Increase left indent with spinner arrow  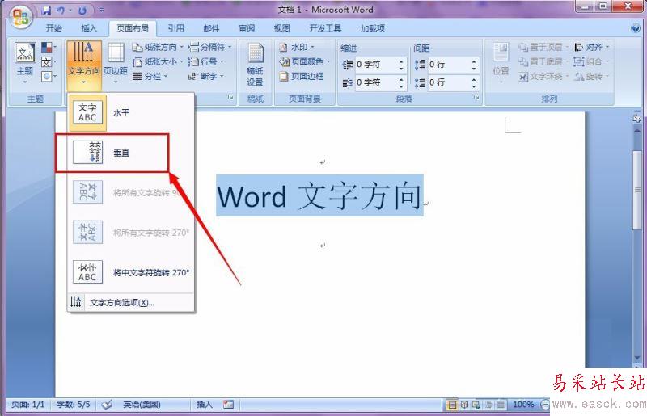(401, 61)
